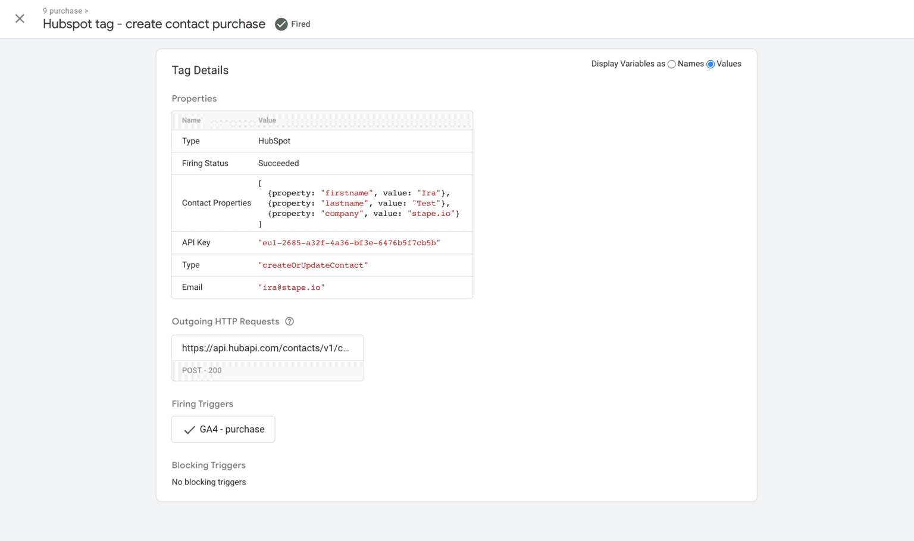The height and width of the screenshot is (541, 914).
Task: Click the API Key value string
Action: click(349, 243)
